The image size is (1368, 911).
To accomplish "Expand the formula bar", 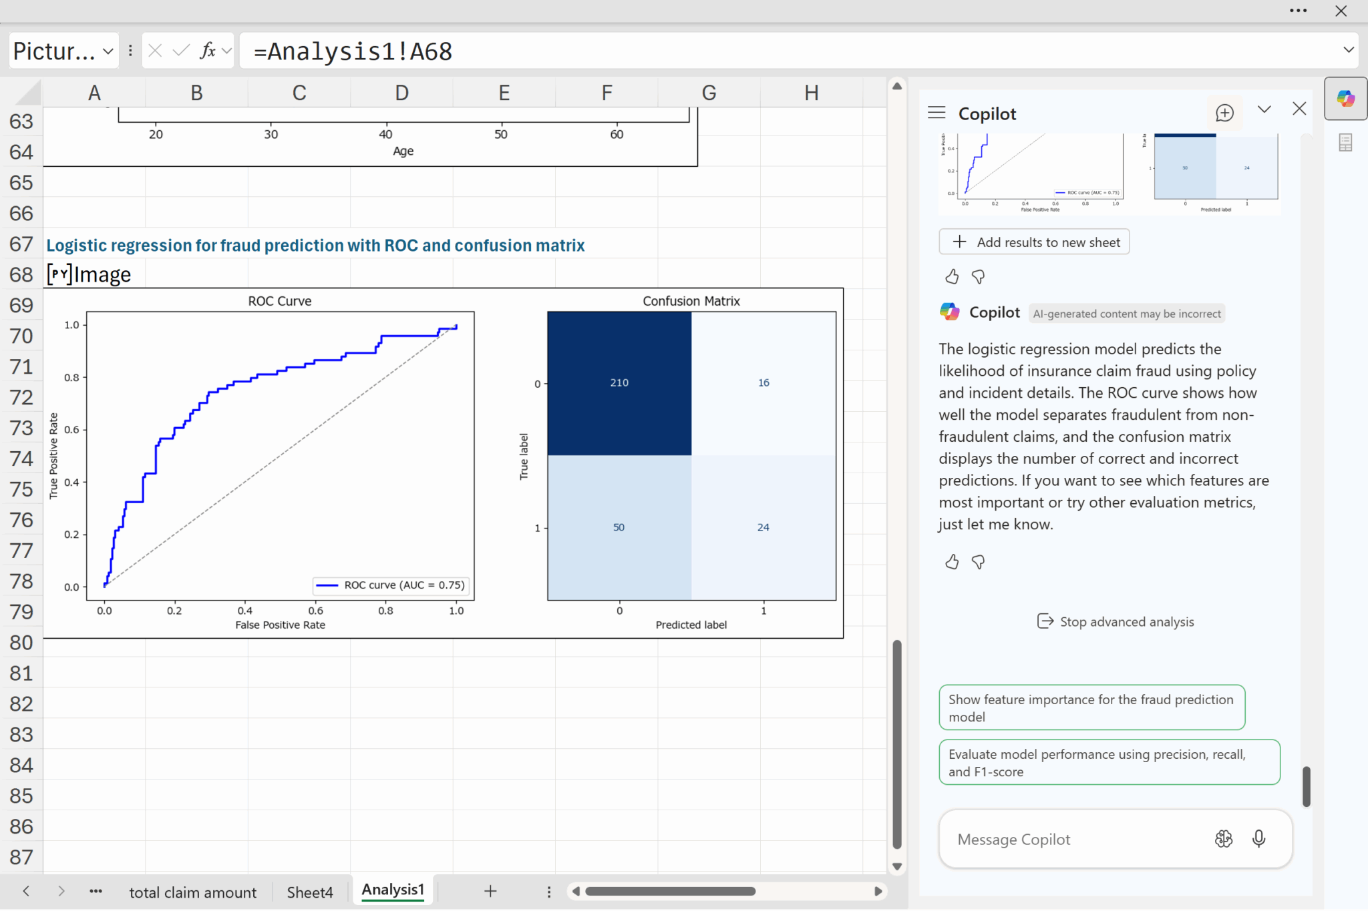I will pos(1348,50).
